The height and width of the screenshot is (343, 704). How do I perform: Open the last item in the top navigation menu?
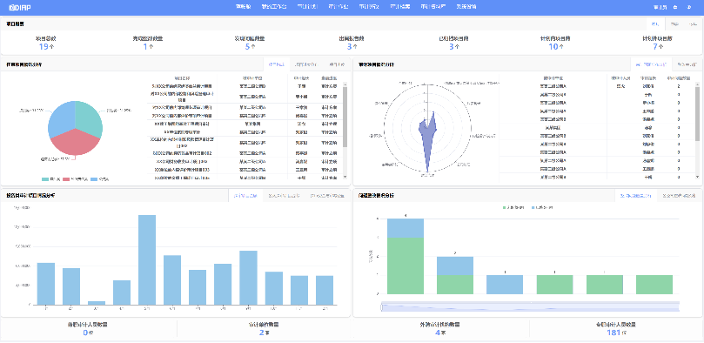click(x=466, y=7)
